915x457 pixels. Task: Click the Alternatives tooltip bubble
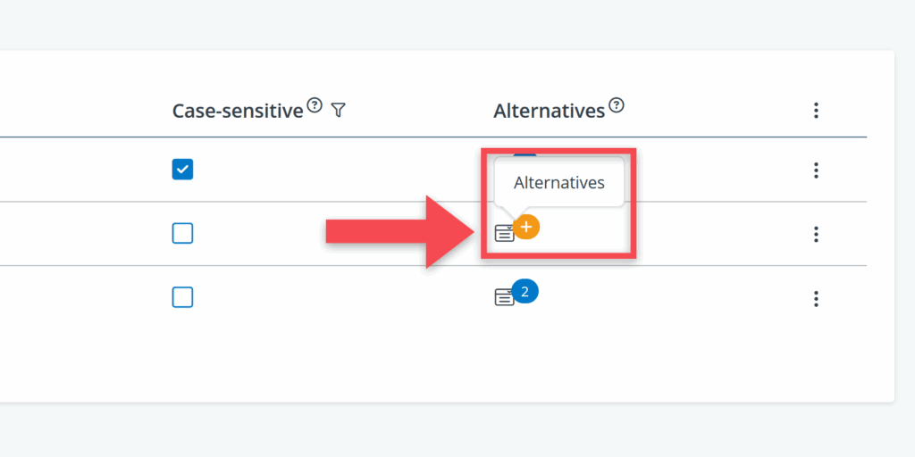tap(559, 183)
